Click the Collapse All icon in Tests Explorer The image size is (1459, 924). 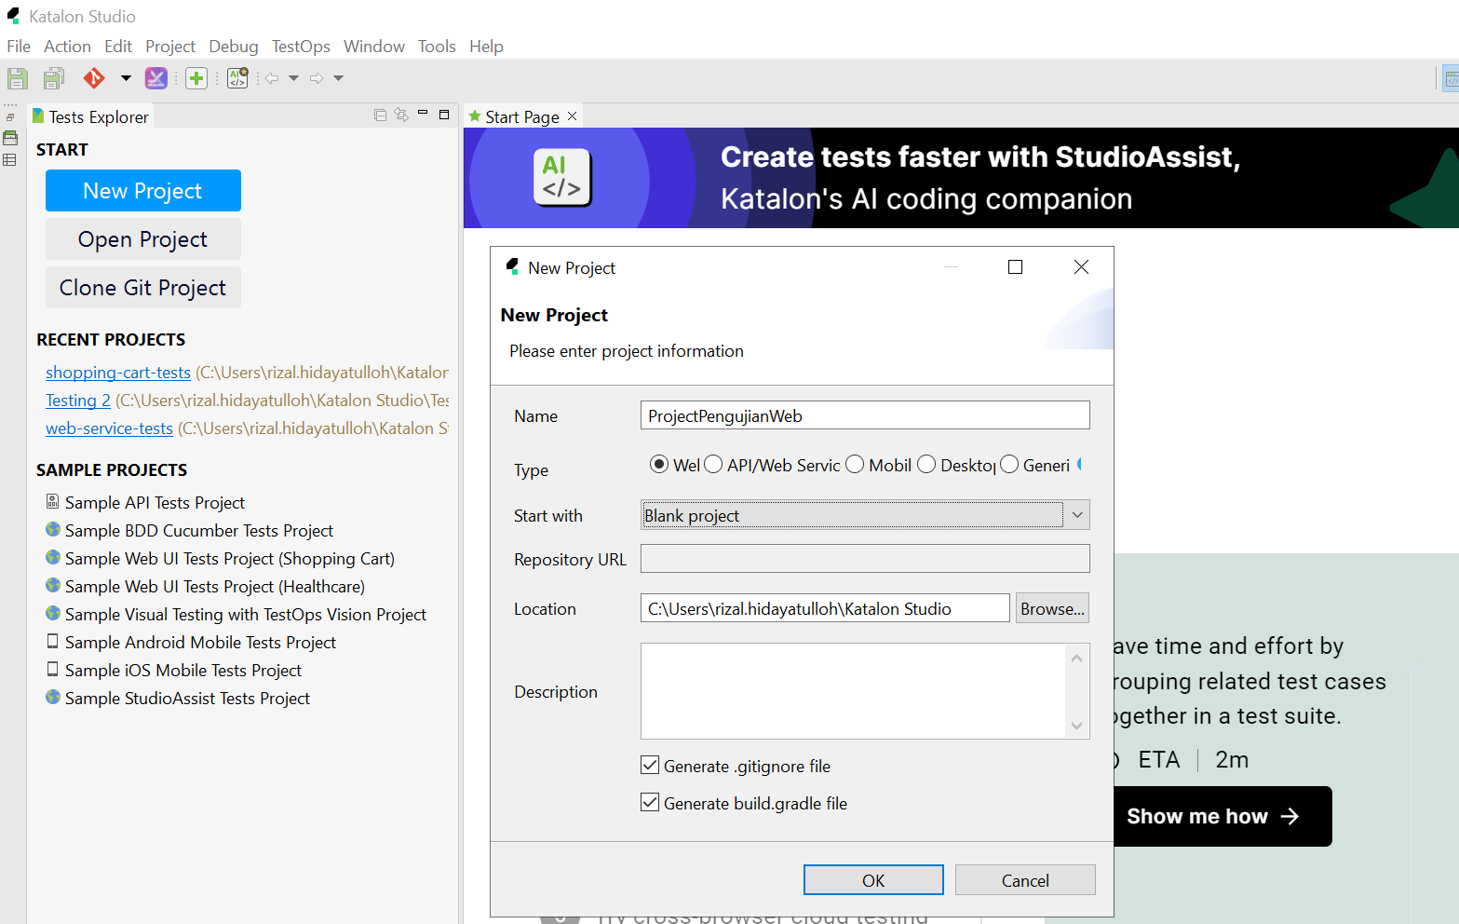coord(380,115)
